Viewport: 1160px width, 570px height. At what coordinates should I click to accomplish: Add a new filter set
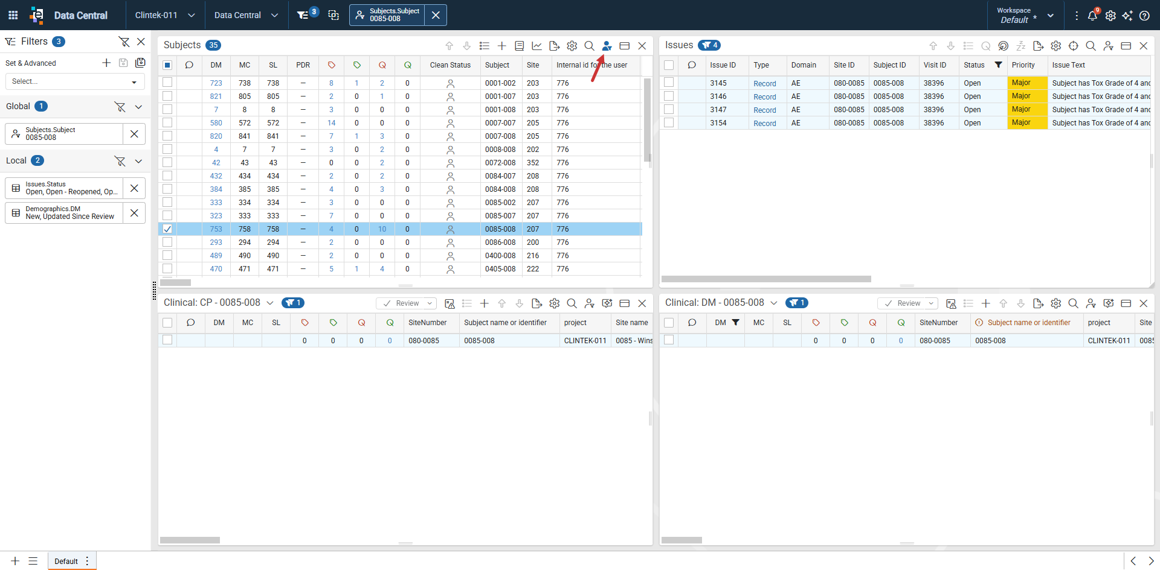coord(106,63)
